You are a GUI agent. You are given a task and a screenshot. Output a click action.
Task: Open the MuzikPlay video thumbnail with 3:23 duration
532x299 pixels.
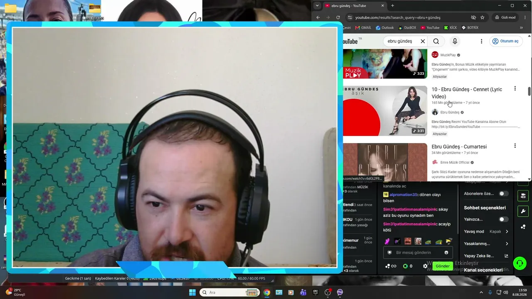coord(385,64)
